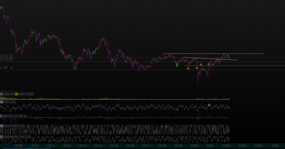This screenshot has height=149, width=285.
Task: Click the yellow SMA (200) color swatch
Action: pyautogui.click(x=17, y=94)
